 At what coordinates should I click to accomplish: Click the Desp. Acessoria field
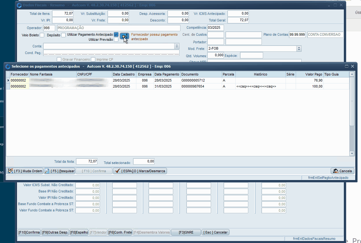click(178, 13)
